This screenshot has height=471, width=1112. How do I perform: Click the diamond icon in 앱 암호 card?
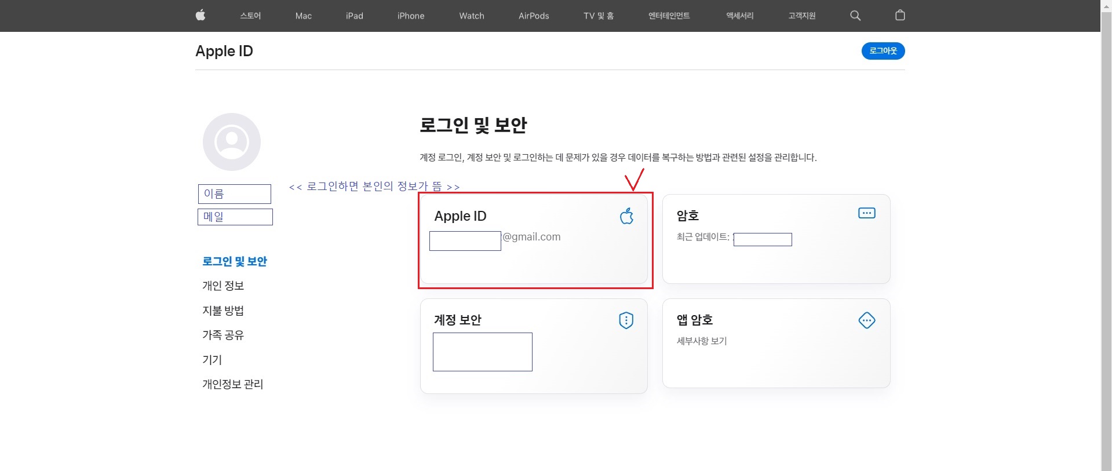(867, 320)
